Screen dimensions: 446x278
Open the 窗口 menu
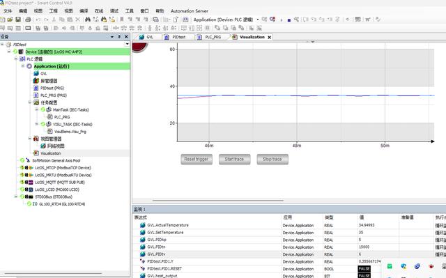coord(144,11)
